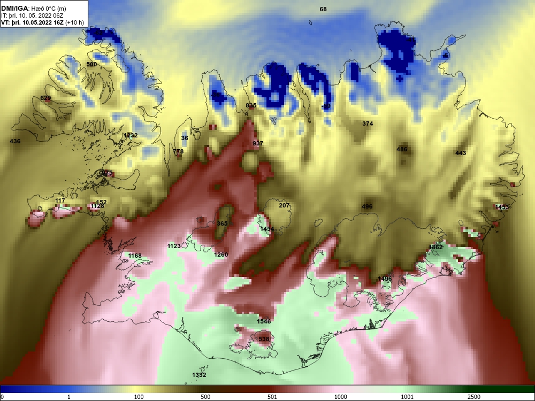Select the 1232 value on the map
The image size is (535, 401).
pos(131,135)
